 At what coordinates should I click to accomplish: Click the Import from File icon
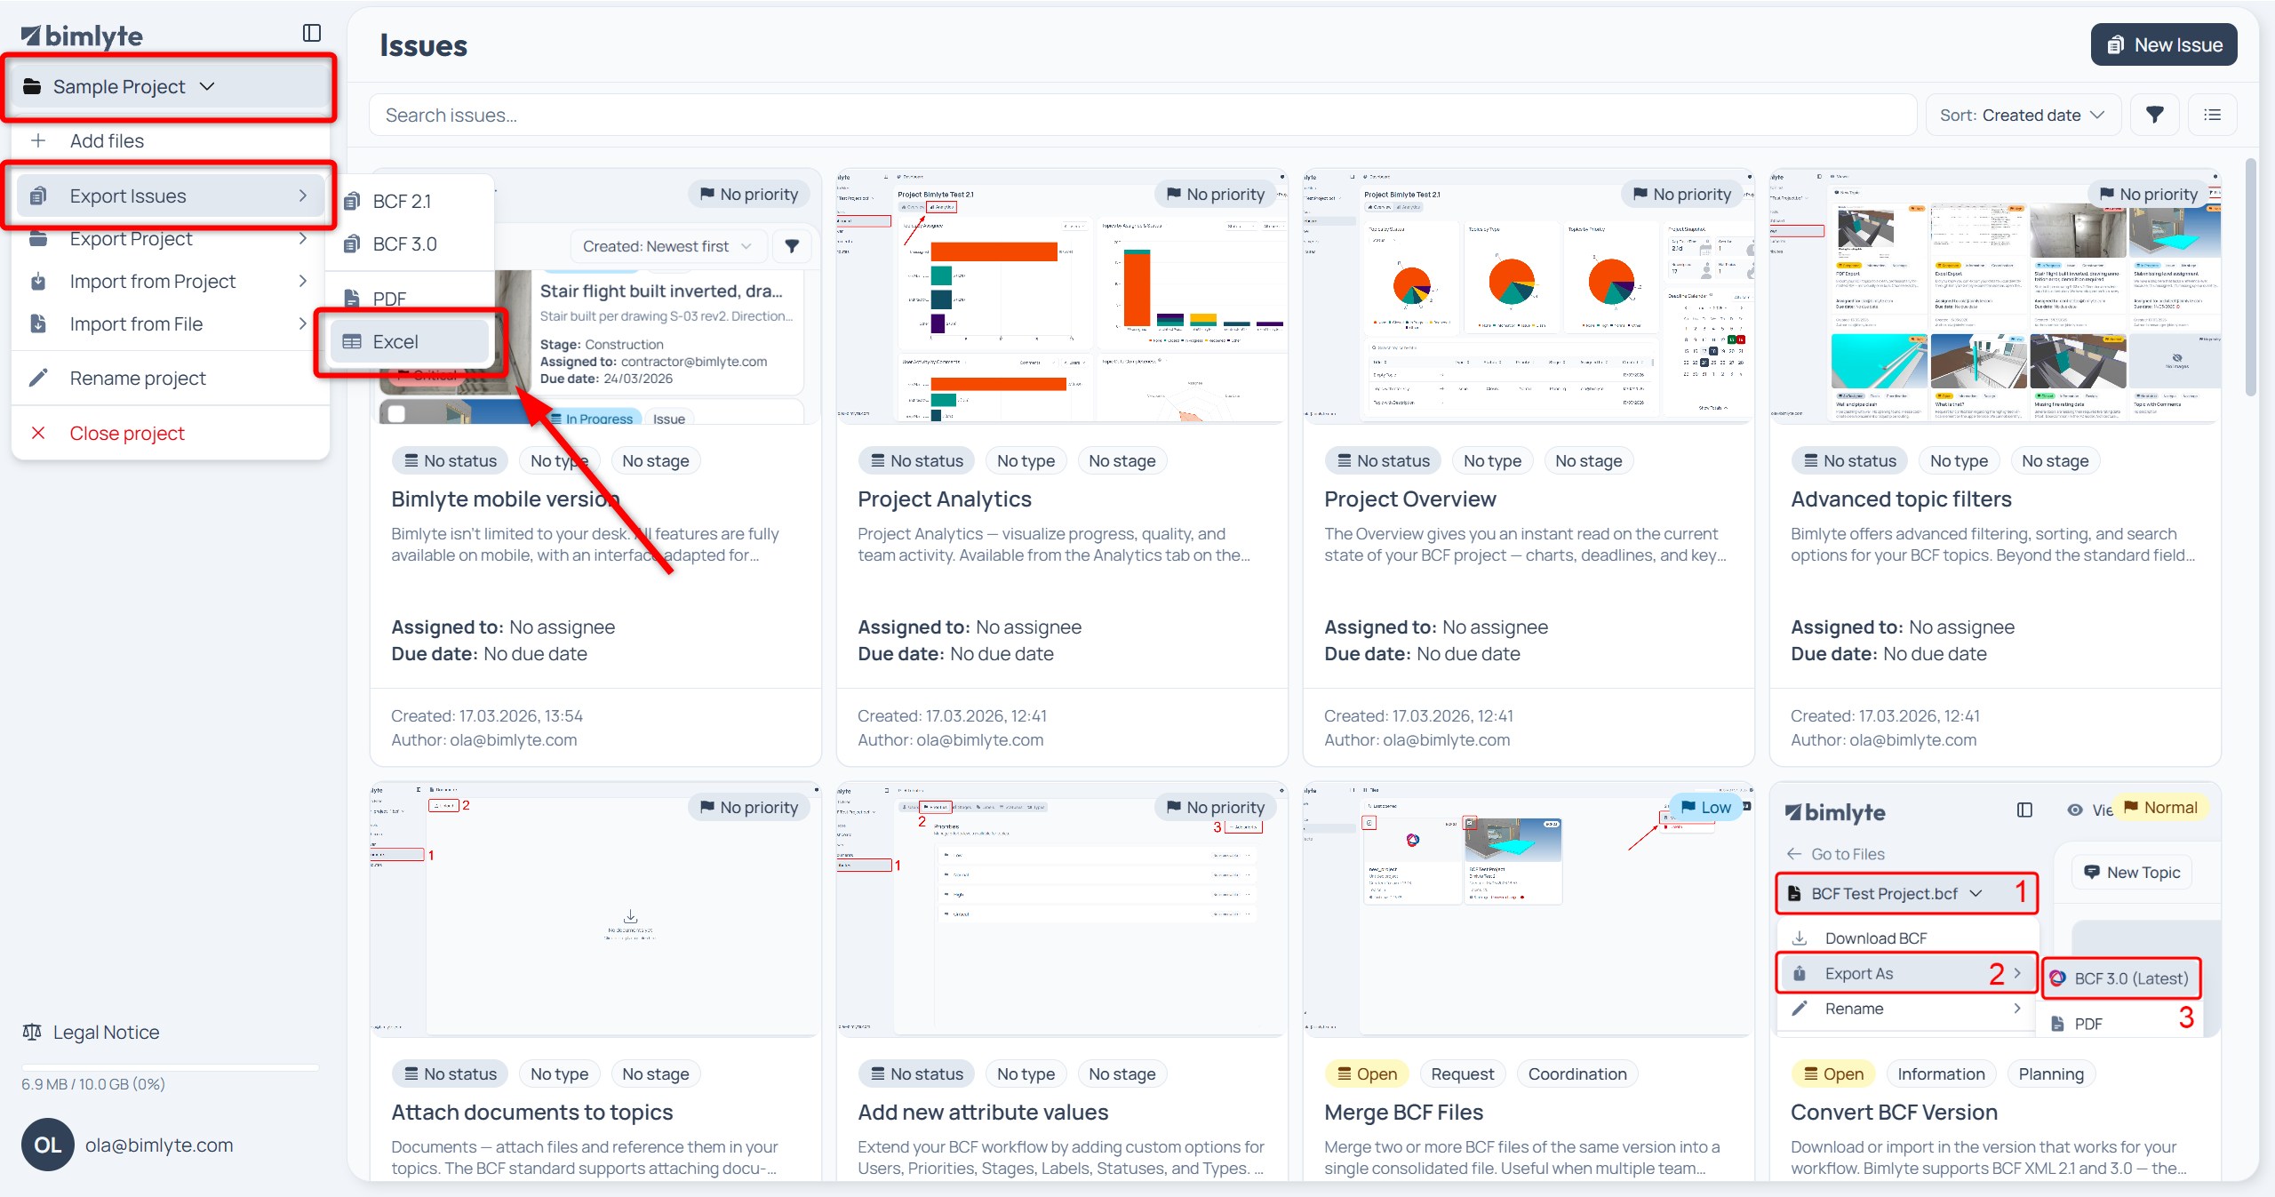(38, 323)
